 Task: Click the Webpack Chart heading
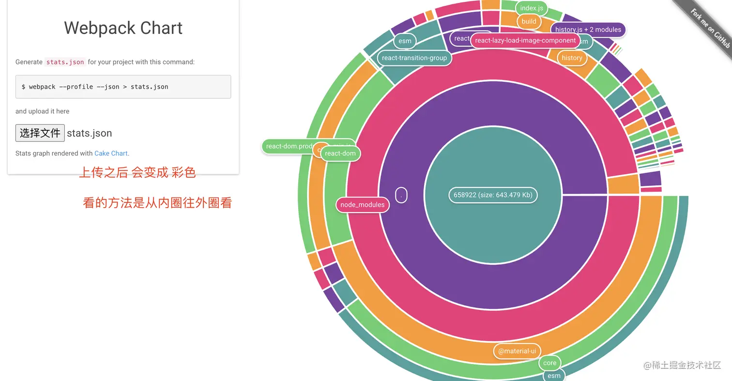(123, 28)
